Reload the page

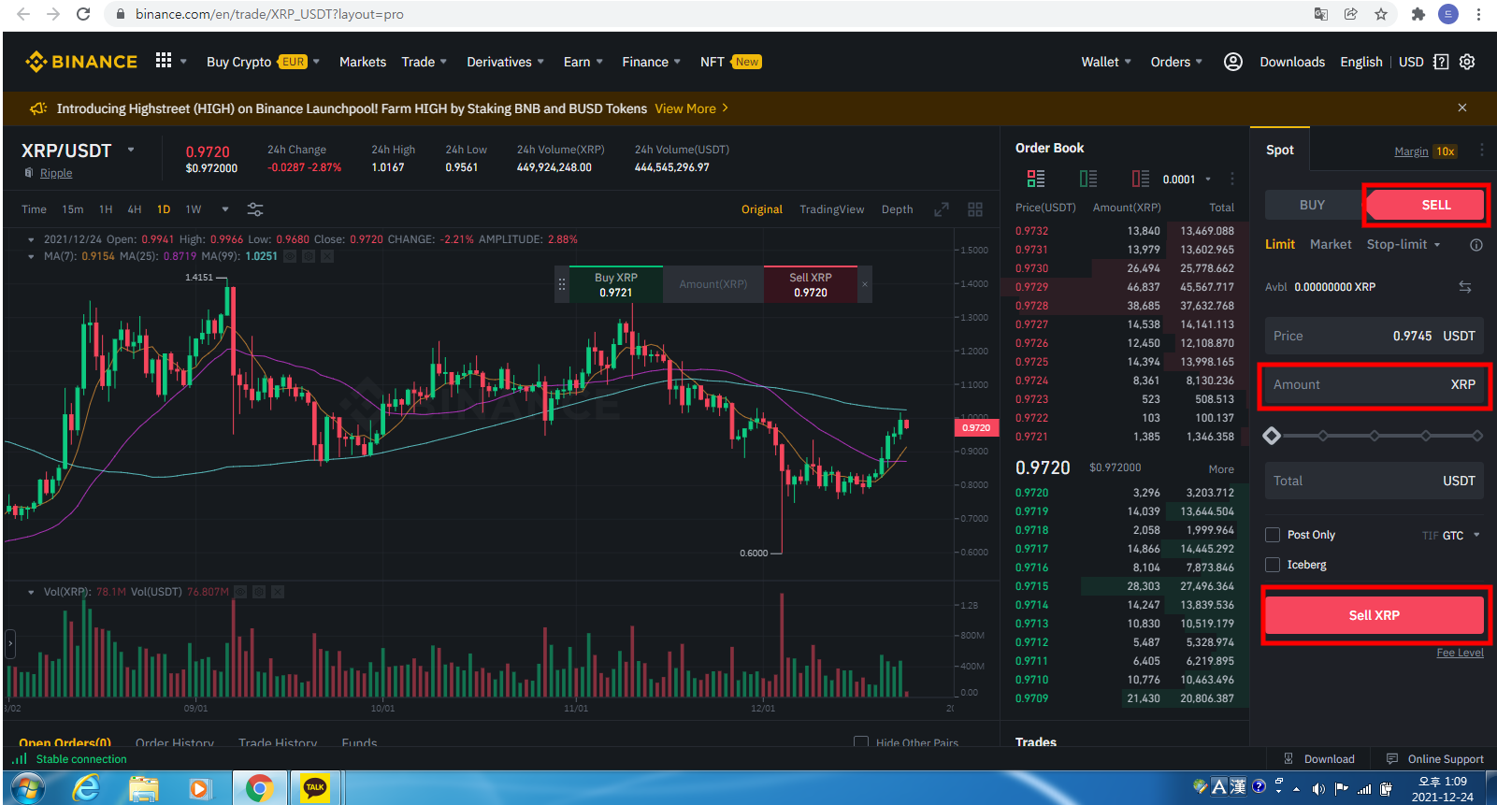[83, 14]
